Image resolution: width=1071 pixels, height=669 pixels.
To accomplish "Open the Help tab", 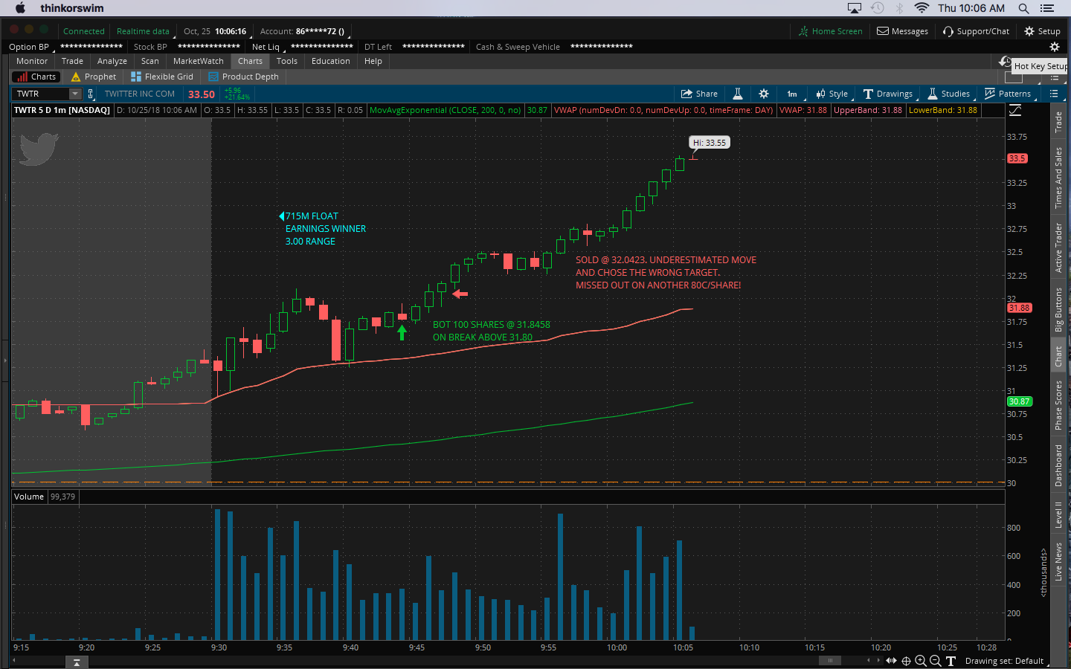I will pyautogui.click(x=373, y=61).
